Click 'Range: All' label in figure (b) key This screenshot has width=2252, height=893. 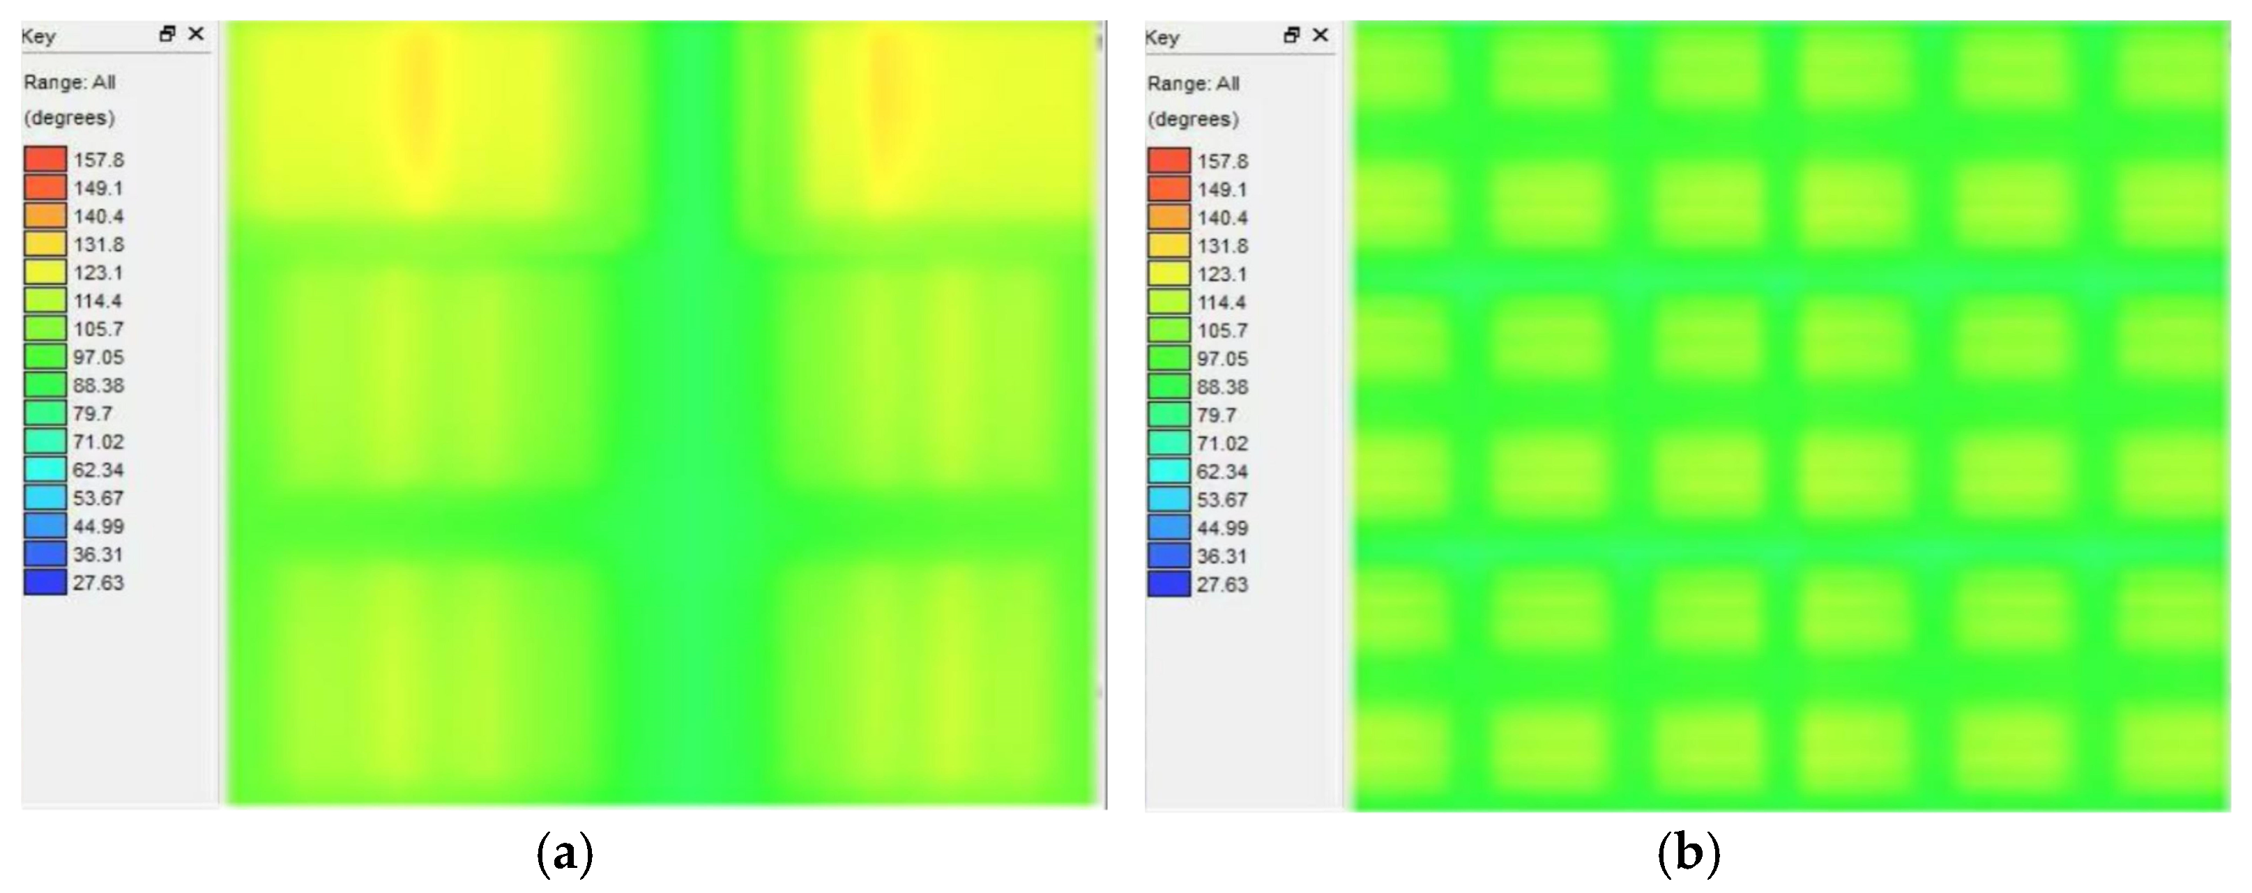coord(1194,83)
